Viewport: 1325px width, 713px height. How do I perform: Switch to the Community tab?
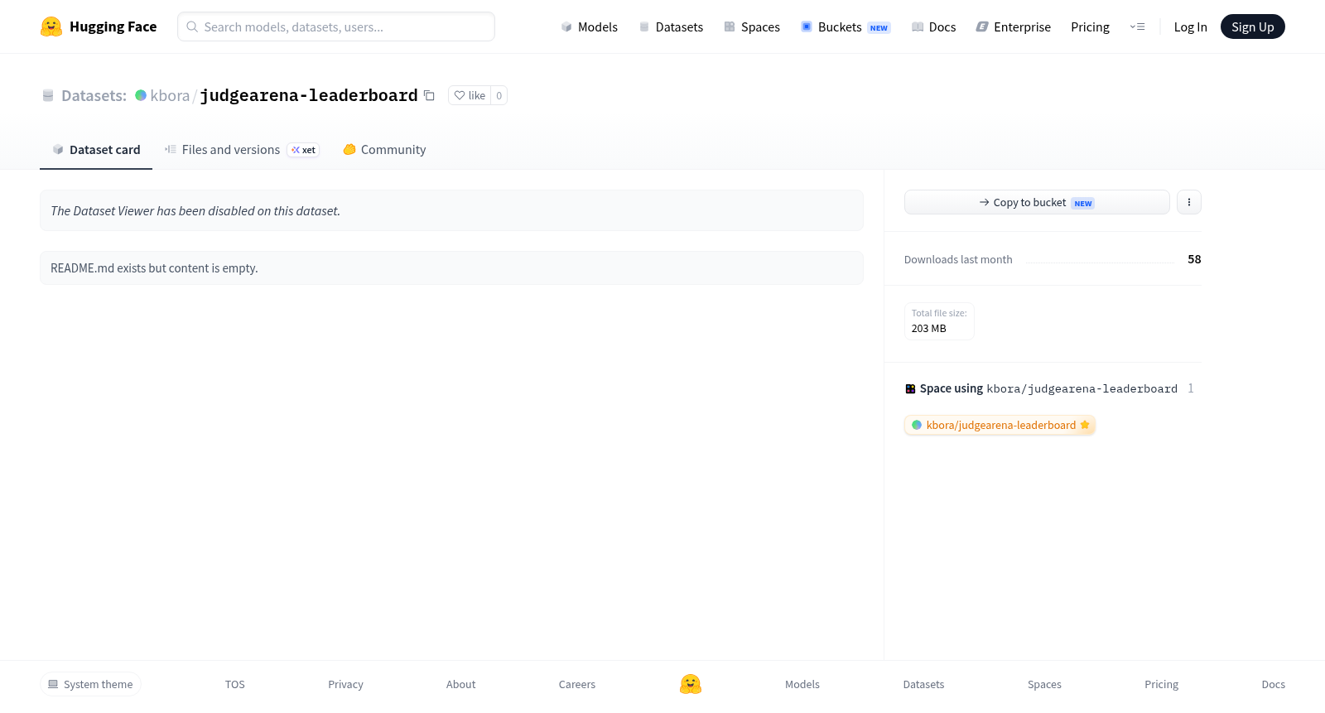[384, 150]
